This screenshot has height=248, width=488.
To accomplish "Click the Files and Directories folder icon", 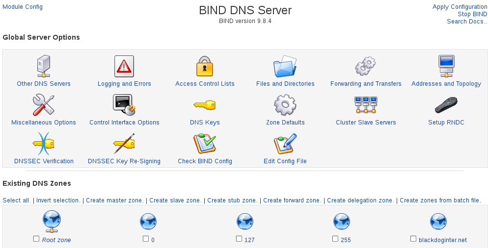I will pyautogui.click(x=285, y=66).
